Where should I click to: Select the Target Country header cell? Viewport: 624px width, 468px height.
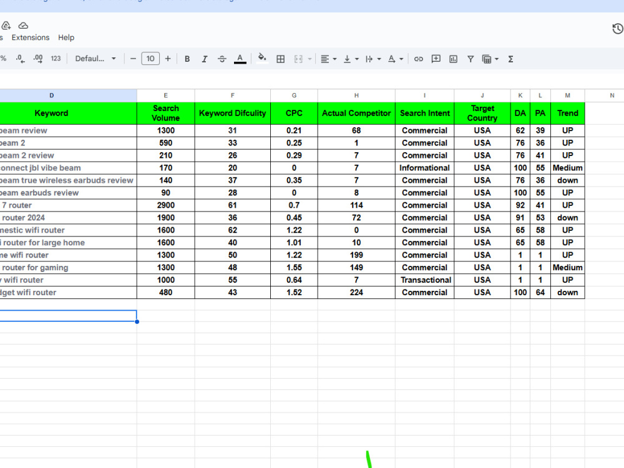(482, 113)
